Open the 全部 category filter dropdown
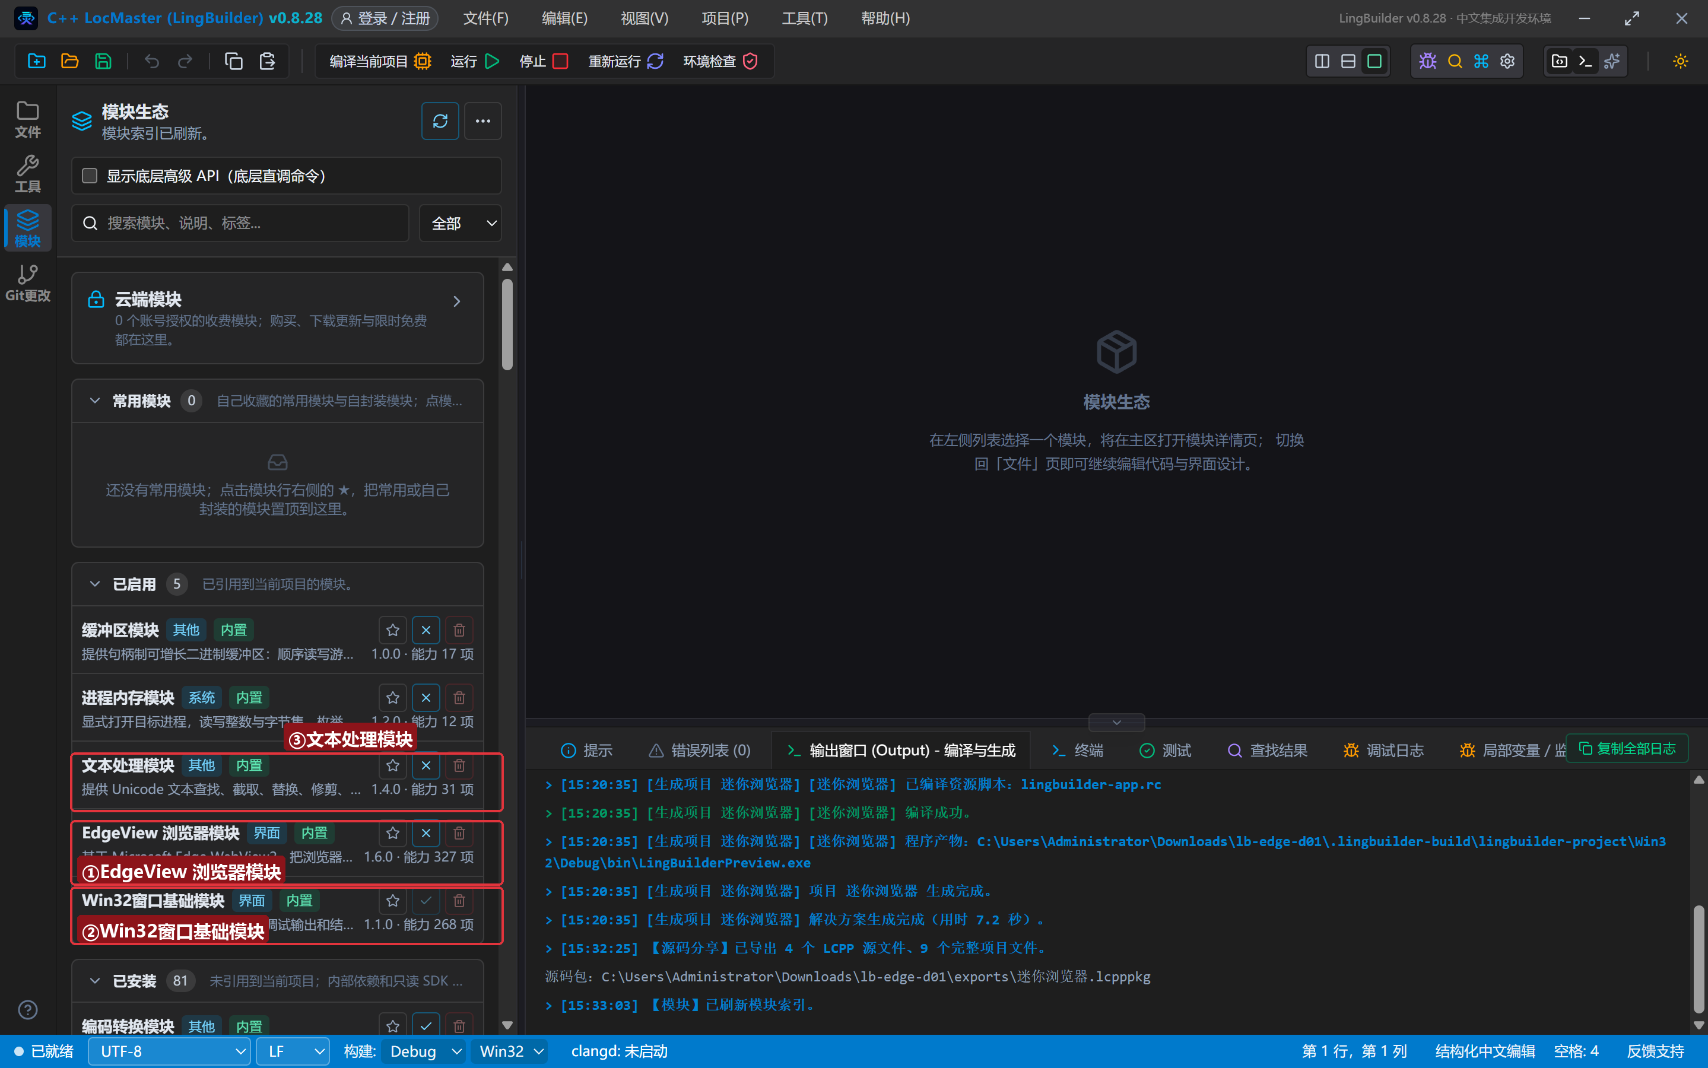1708x1068 pixels. 461,223
